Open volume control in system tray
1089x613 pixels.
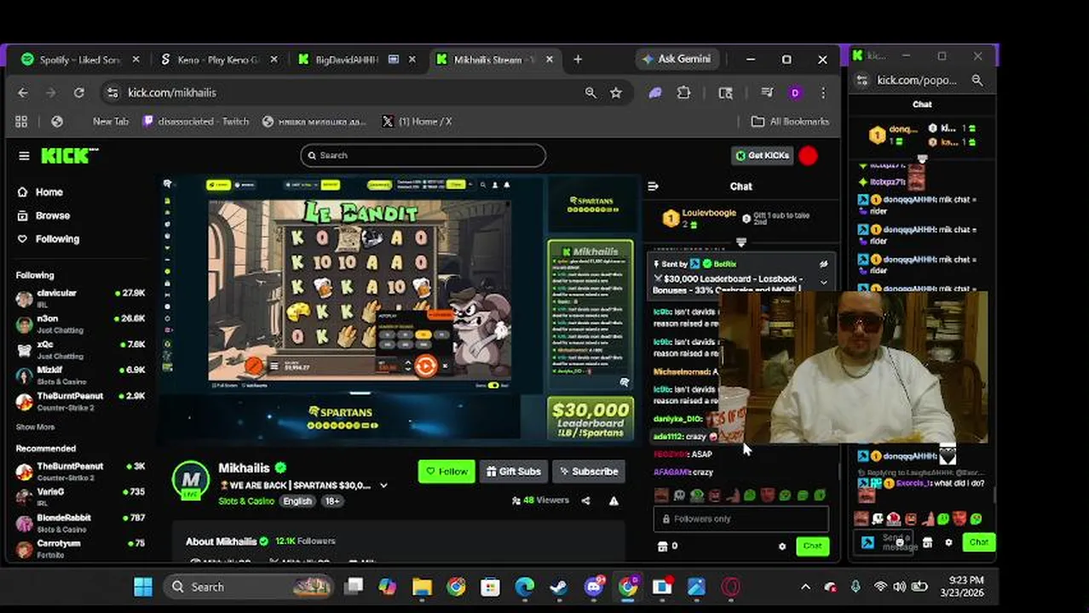(x=900, y=587)
